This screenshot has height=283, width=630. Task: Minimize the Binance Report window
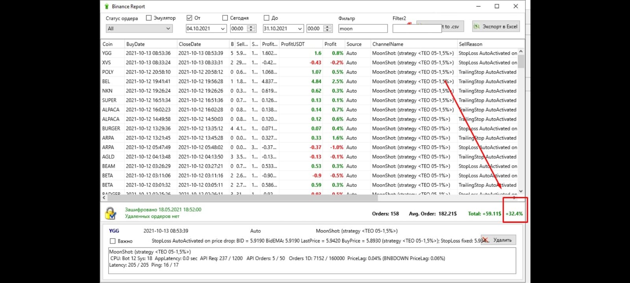pyautogui.click(x=478, y=6)
